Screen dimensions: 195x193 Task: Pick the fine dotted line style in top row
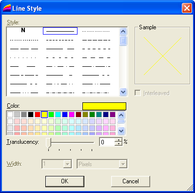tap(96, 31)
